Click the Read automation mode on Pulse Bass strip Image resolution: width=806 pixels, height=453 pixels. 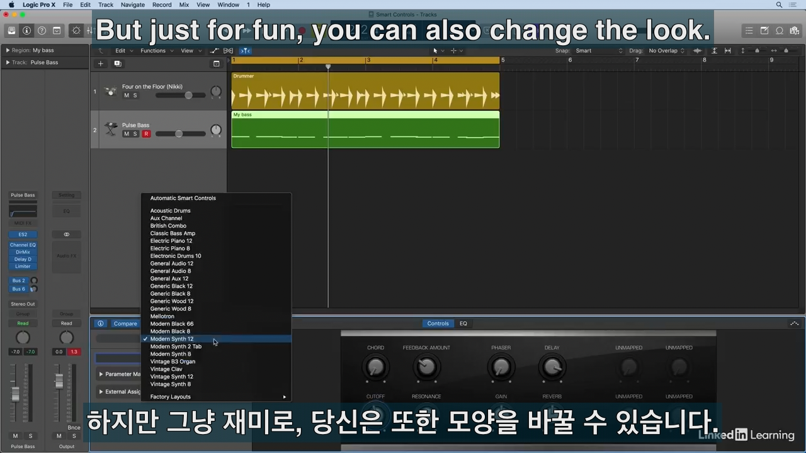[23, 323]
